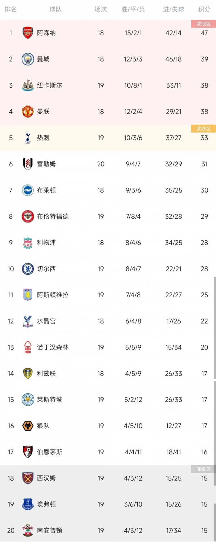Sort by the 积分 column header
216x542 pixels.
pyautogui.click(x=204, y=9)
